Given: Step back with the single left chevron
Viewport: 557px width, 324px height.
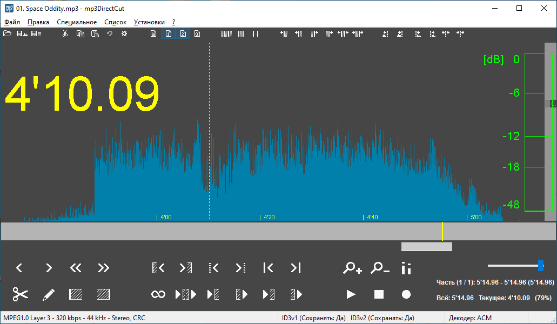Looking at the screenshot, I should 19,268.
